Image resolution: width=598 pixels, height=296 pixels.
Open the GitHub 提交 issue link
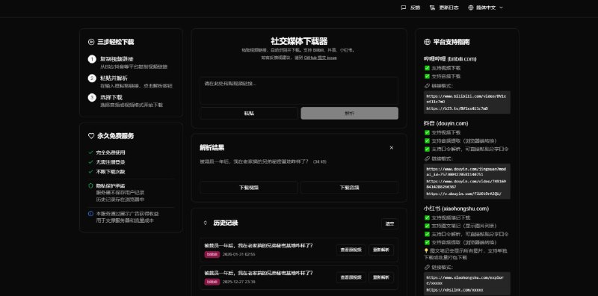[321, 58]
